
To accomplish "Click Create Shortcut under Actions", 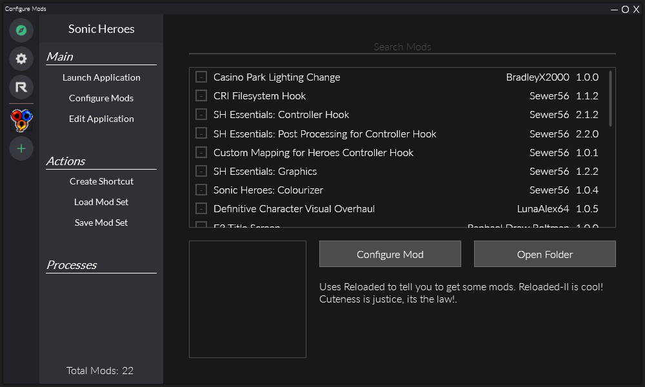I will coord(101,181).
